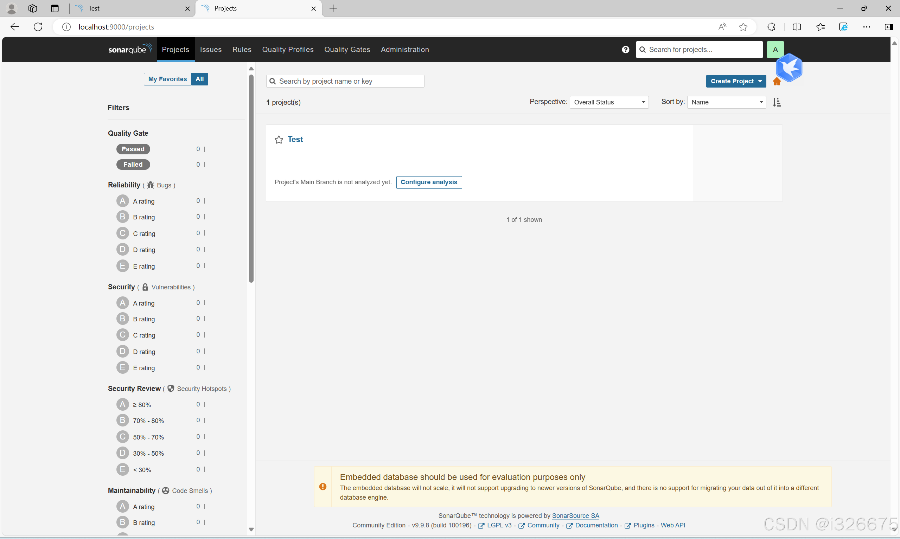Image resolution: width=900 pixels, height=539 pixels.
Task: Go to Quality Profiles menu
Action: [288, 49]
